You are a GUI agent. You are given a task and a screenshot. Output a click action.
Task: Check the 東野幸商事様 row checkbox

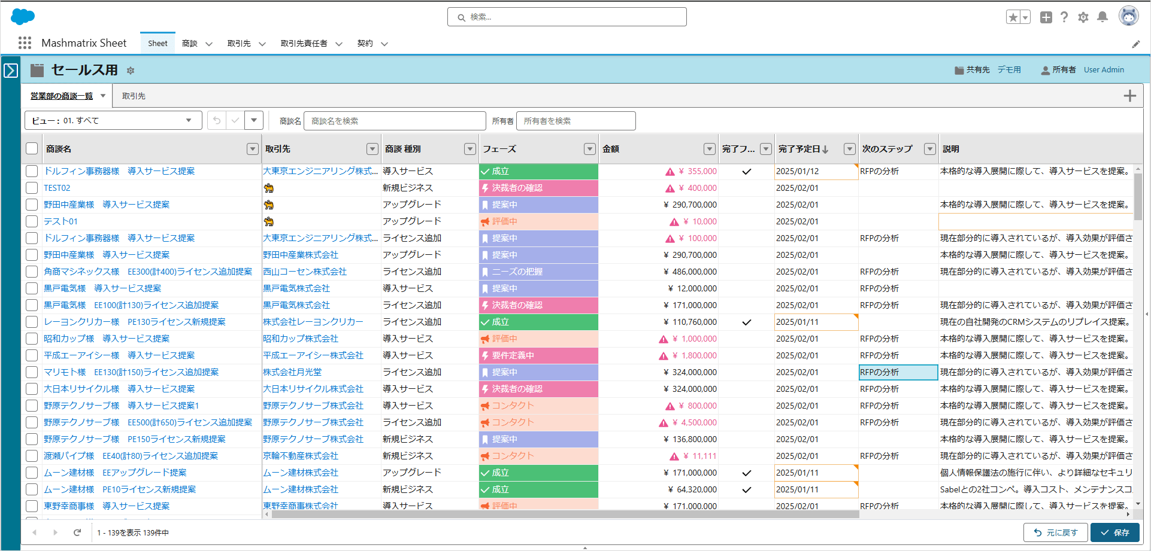coord(32,506)
